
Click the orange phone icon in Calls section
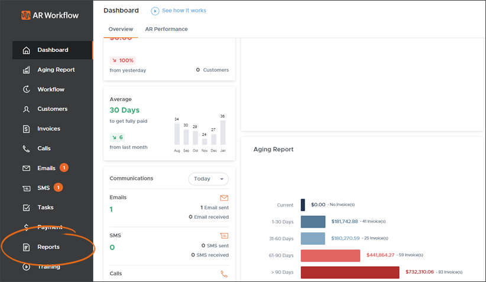224,274
